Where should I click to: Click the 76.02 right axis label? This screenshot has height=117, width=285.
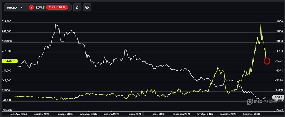coord(278,110)
